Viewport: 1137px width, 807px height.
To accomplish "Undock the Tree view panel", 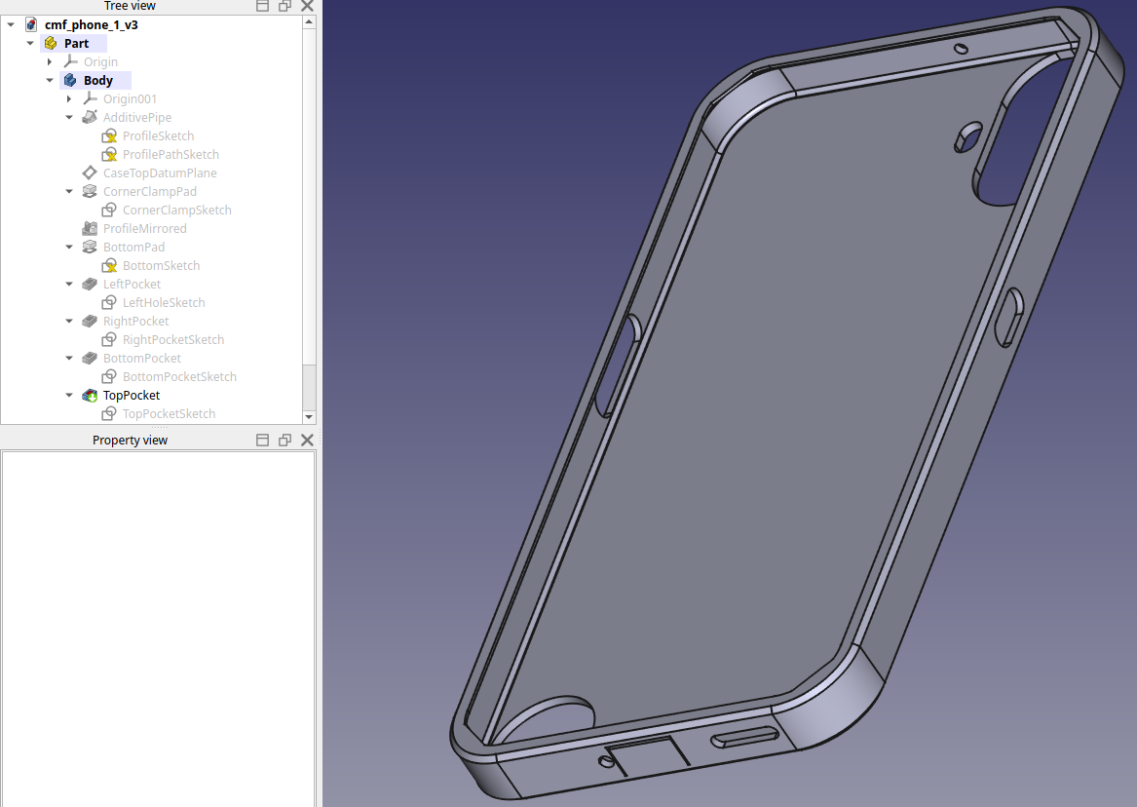I will (x=284, y=6).
